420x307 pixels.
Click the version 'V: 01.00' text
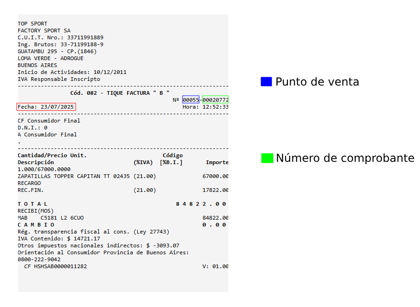[x=215, y=266]
